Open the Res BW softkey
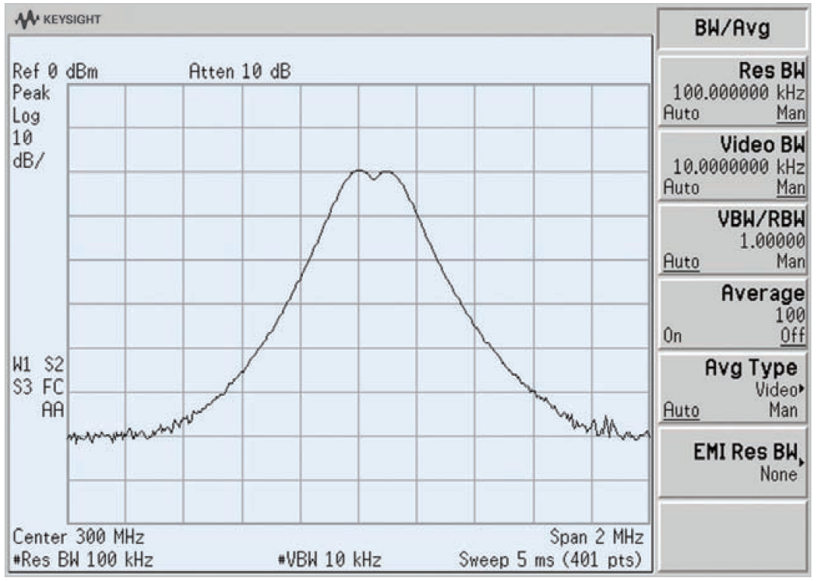 point(733,92)
